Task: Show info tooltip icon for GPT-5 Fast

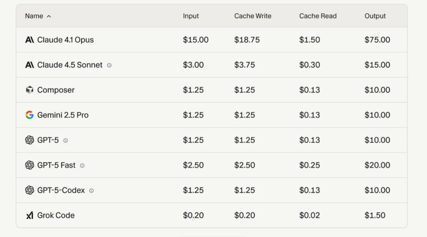Action: pos(82,166)
